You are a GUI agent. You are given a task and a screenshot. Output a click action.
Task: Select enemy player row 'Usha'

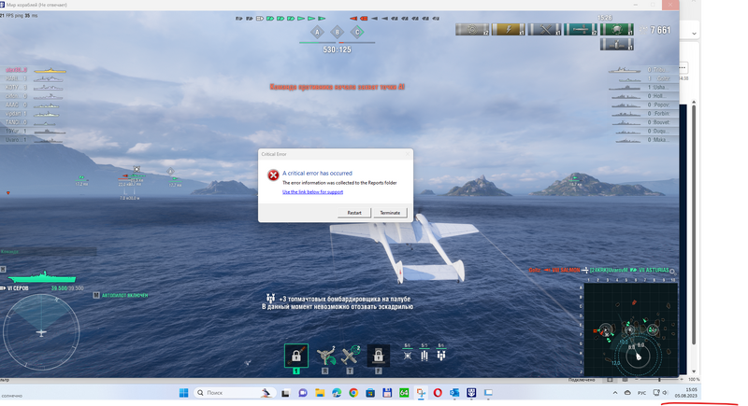[642, 87]
